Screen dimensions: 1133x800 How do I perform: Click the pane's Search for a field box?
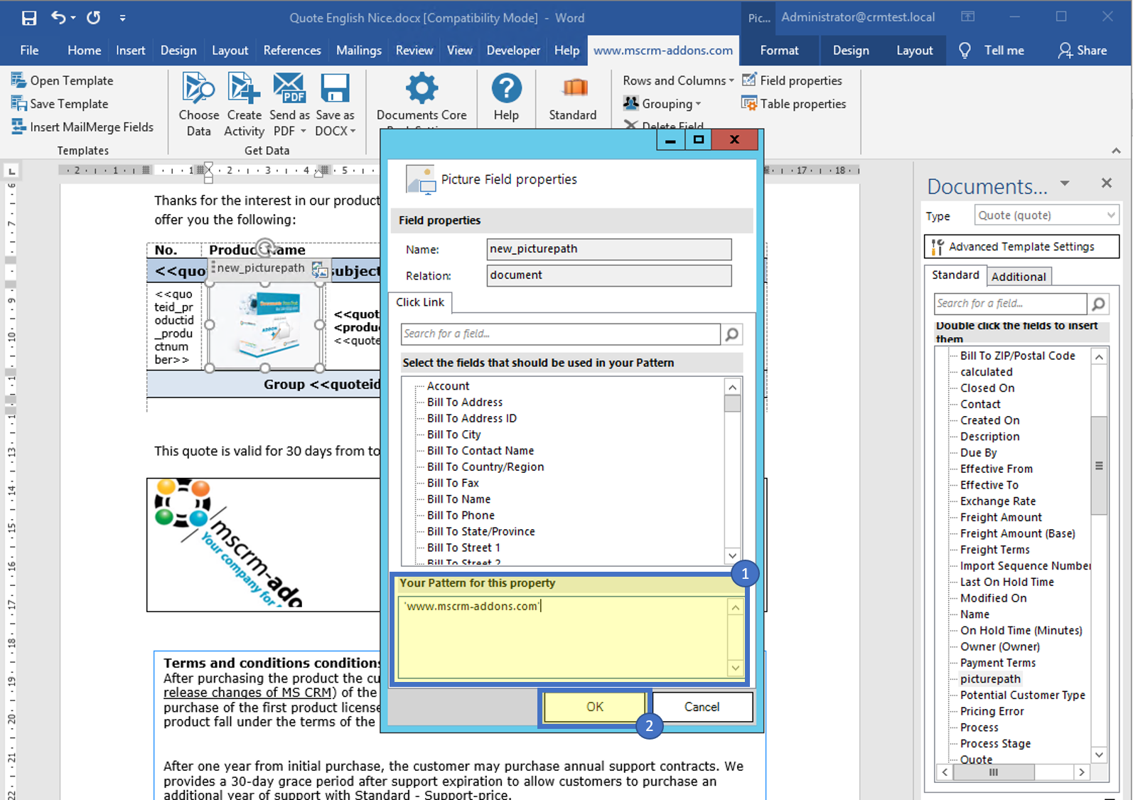[1010, 304]
